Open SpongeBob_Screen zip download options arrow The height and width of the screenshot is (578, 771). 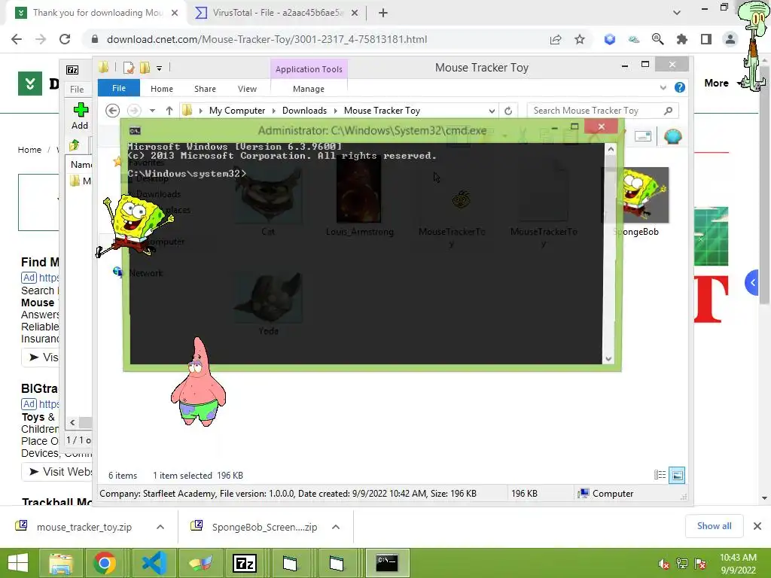click(x=336, y=527)
